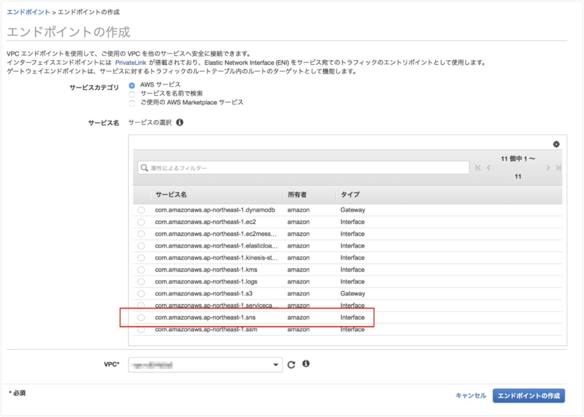Go to first page of services
This screenshot has width=584, height=417.
[x=478, y=168]
